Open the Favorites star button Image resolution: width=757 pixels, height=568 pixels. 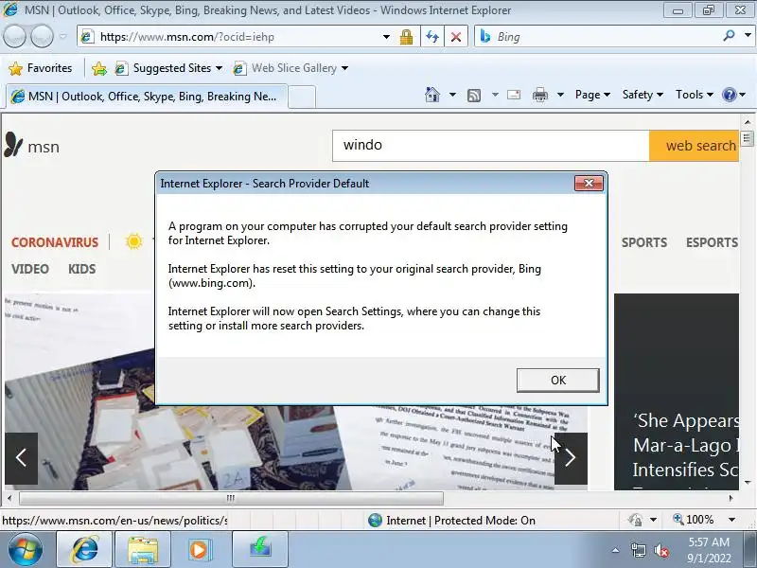coord(41,68)
